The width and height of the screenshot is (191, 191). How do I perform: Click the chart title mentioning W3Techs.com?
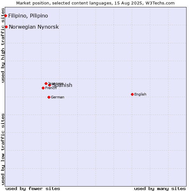(95, 3)
